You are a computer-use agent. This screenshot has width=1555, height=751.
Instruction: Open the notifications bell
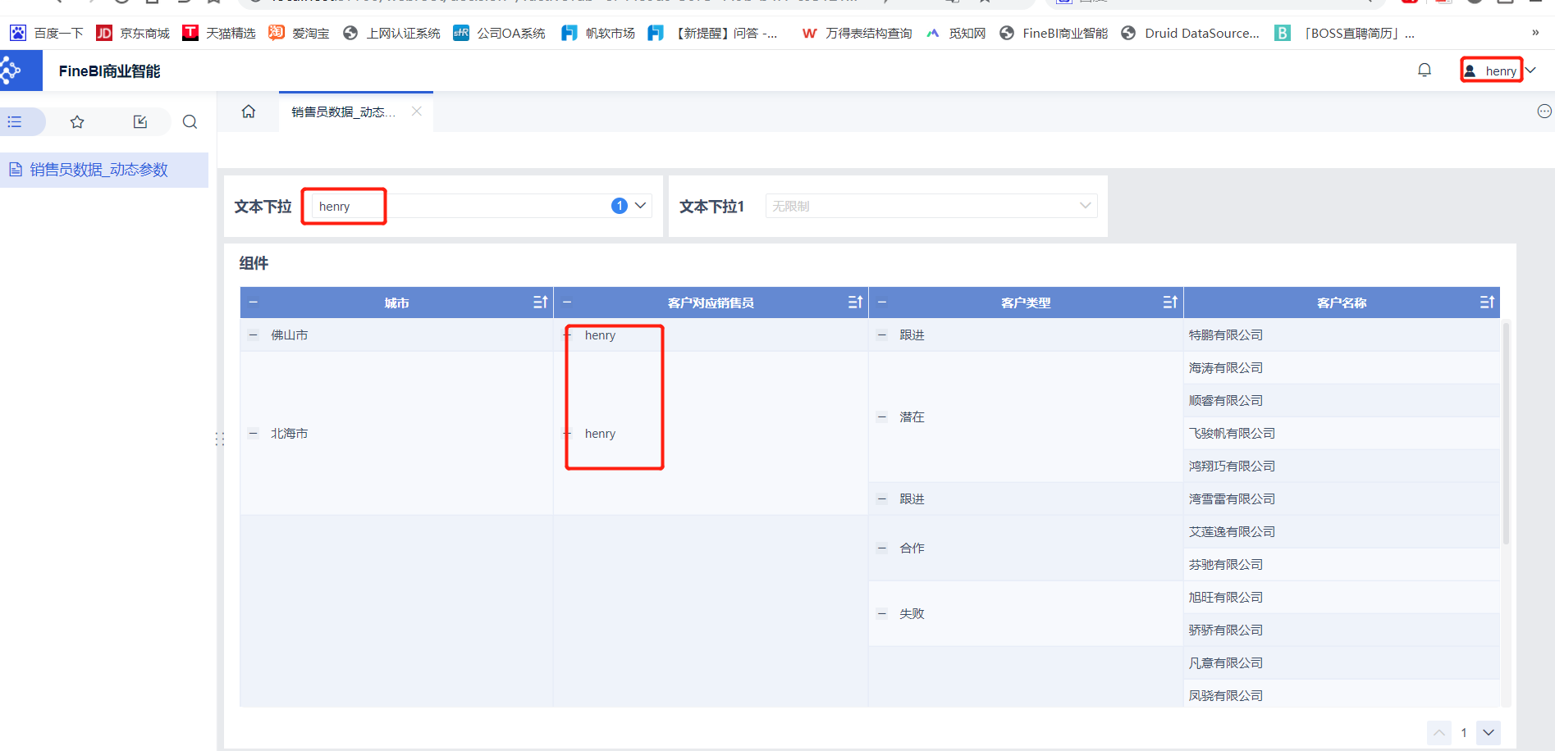1425,71
